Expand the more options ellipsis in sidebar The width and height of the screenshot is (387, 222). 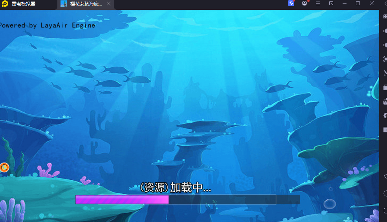(x=385, y=130)
